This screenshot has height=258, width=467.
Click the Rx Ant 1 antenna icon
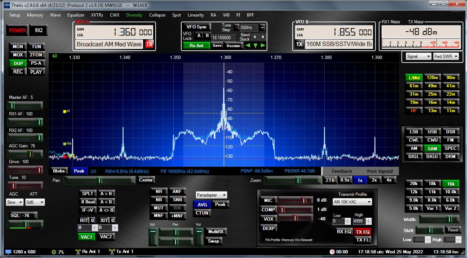[78, 252]
